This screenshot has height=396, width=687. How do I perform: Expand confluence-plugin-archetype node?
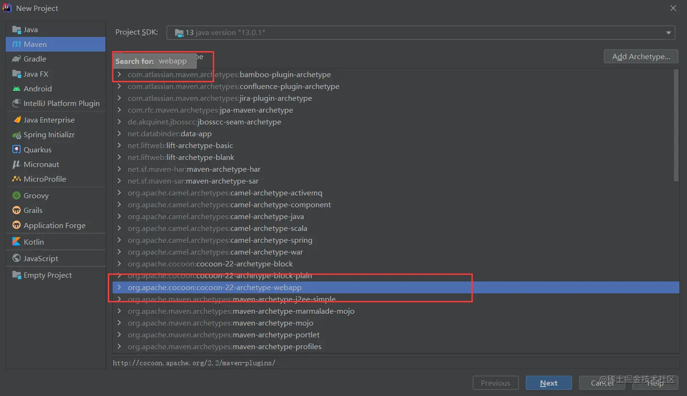click(x=119, y=86)
